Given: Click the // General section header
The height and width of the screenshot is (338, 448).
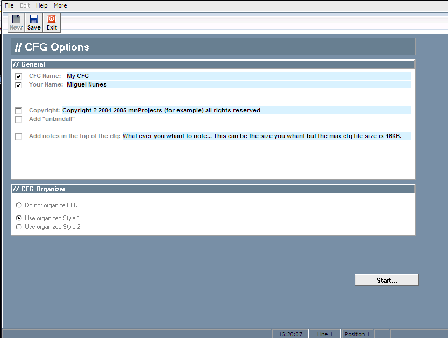Looking at the screenshot, I should pyautogui.click(x=213, y=64).
